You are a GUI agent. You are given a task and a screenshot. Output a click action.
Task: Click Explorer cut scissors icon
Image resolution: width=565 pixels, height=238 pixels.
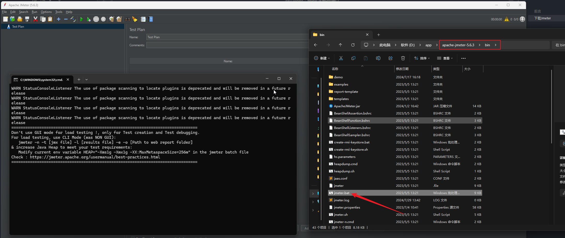341,58
